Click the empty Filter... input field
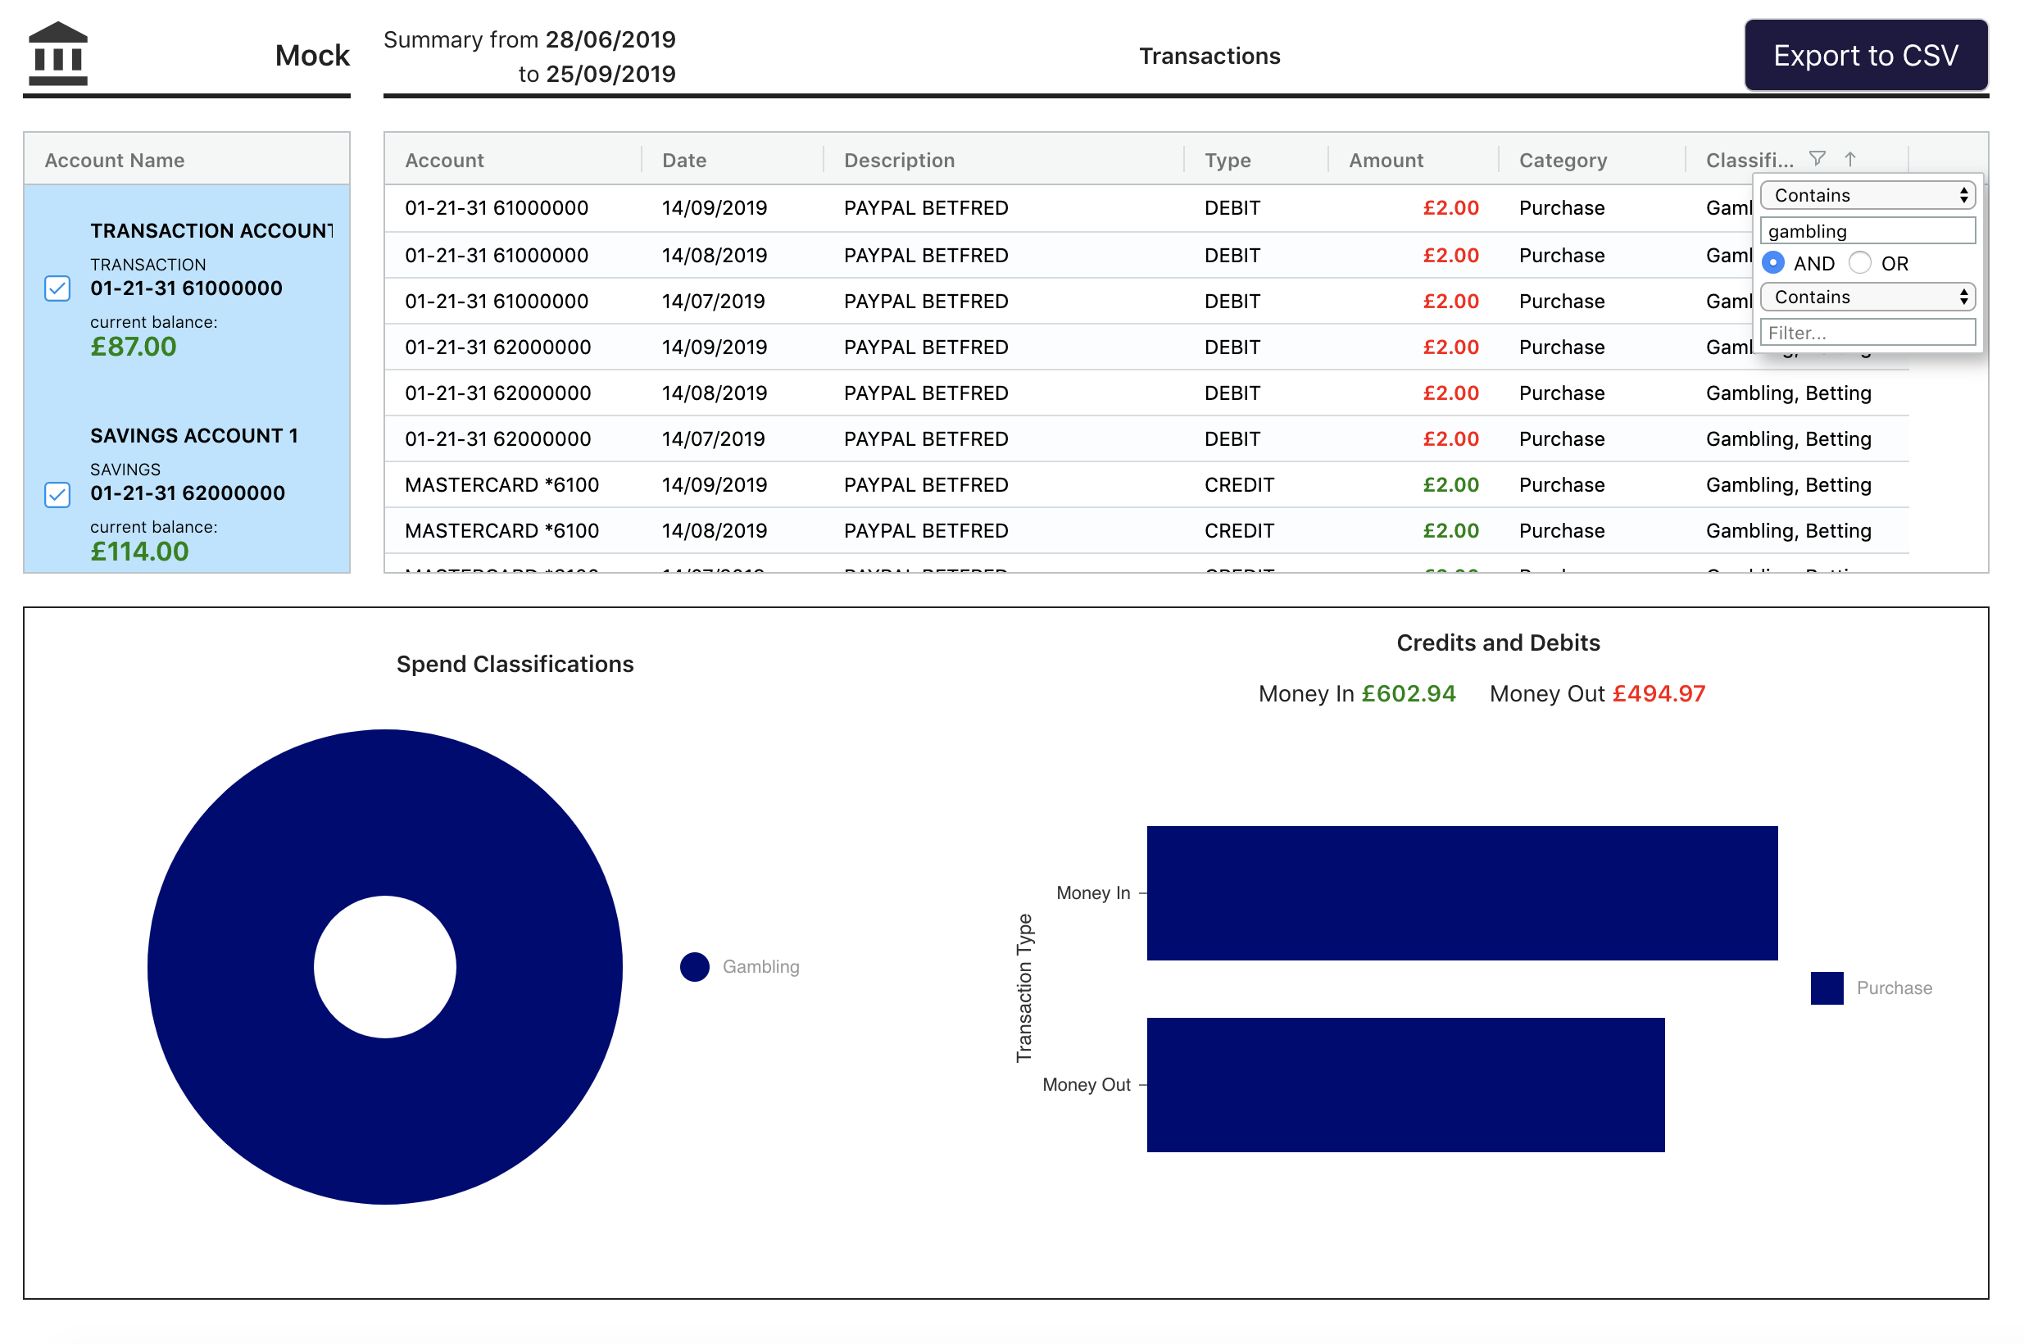The height and width of the screenshot is (1344, 2024). (1867, 333)
